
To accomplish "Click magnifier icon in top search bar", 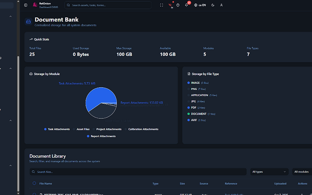I will 68,5.
